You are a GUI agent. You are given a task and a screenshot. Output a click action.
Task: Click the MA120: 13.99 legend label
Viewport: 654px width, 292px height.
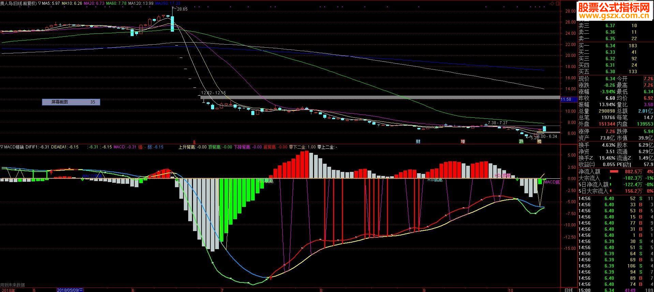141,3
